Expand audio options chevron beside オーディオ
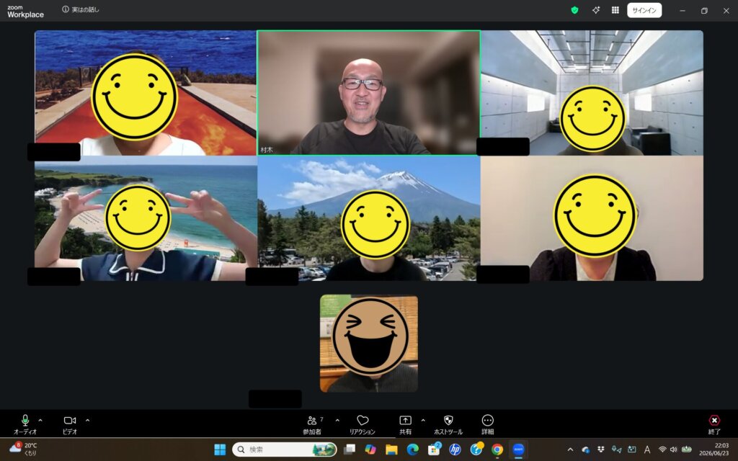Screen dimensions: 738x461 pos(40,421)
